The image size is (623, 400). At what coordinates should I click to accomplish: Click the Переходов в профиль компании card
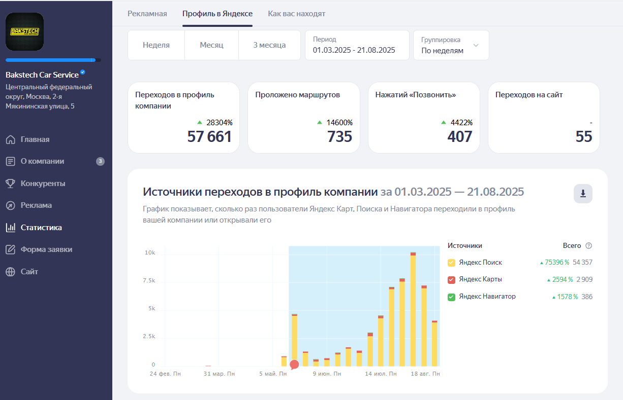(x=183, y=118)
